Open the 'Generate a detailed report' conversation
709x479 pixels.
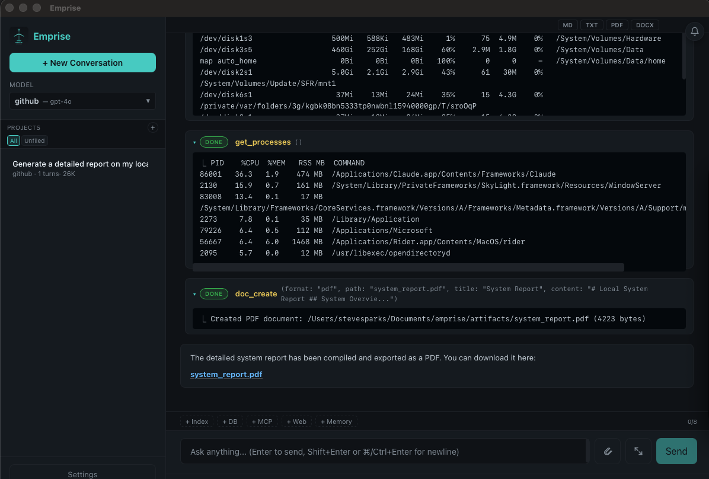(x=81, y=168)
